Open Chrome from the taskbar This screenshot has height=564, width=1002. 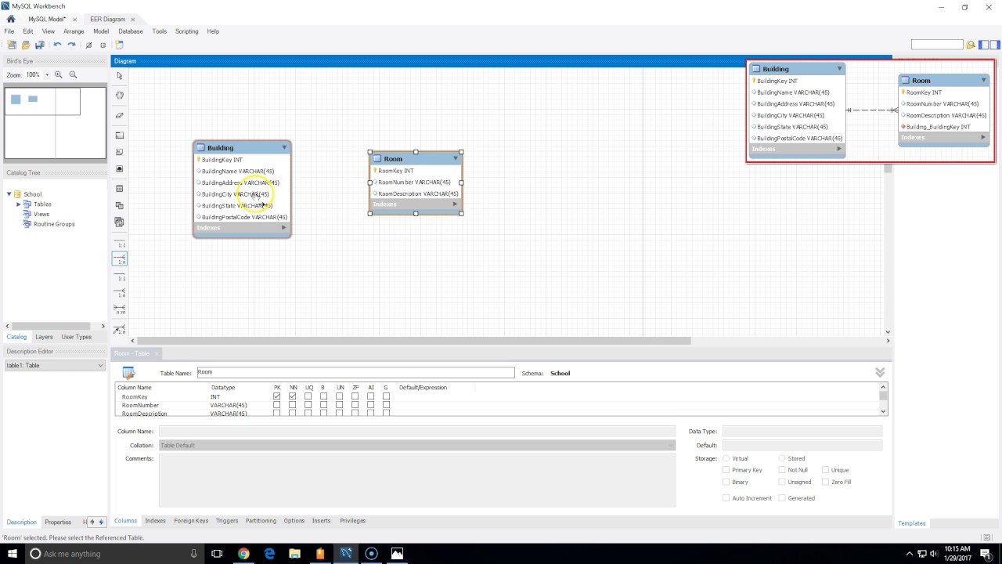243,554
